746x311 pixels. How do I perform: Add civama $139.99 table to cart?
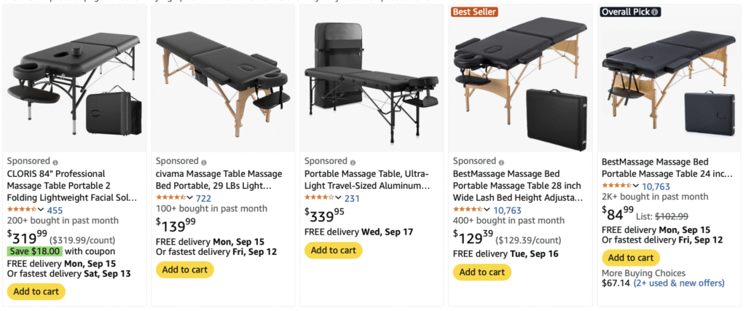pyautogui.click(x=184, y=269)
